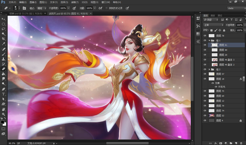This screenshot has width=246, height=145.
Task: Select the Clone Stamp tool
Action: 3,59
